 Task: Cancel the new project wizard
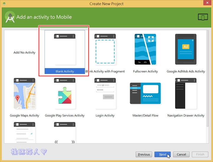click(x=181, y=154)
